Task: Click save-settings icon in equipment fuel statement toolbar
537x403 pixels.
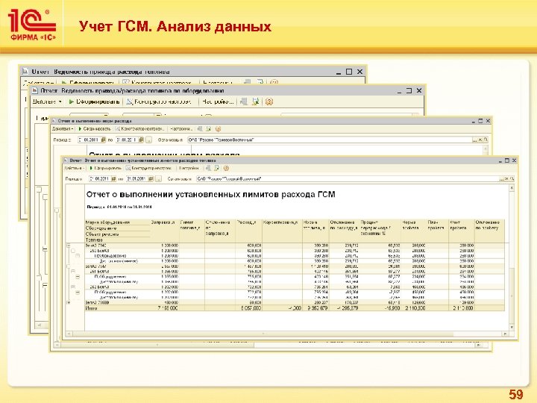Action: click(x=256, y=101)
